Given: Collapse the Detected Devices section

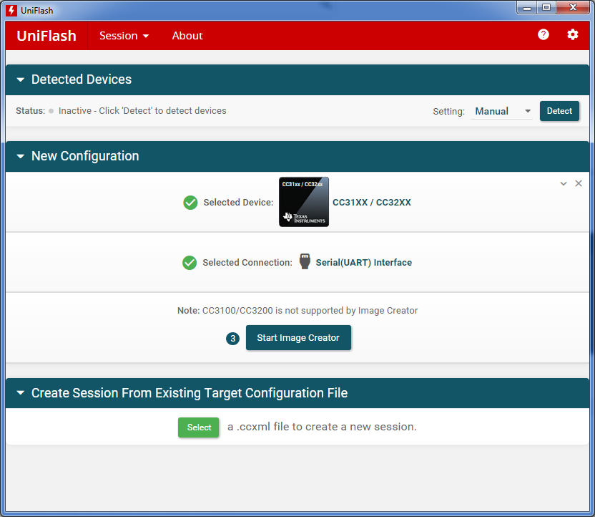Looking at the screenshot, I should click(21, 79).
